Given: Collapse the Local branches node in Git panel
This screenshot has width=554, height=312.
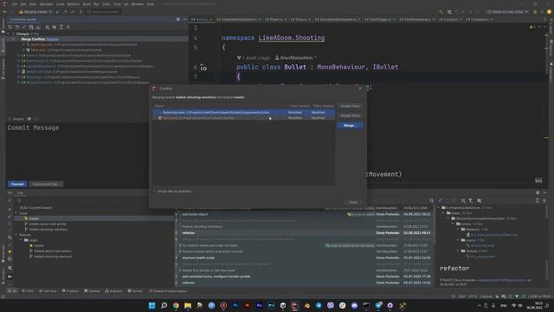Looking at the screenshot, I should 16,213.
